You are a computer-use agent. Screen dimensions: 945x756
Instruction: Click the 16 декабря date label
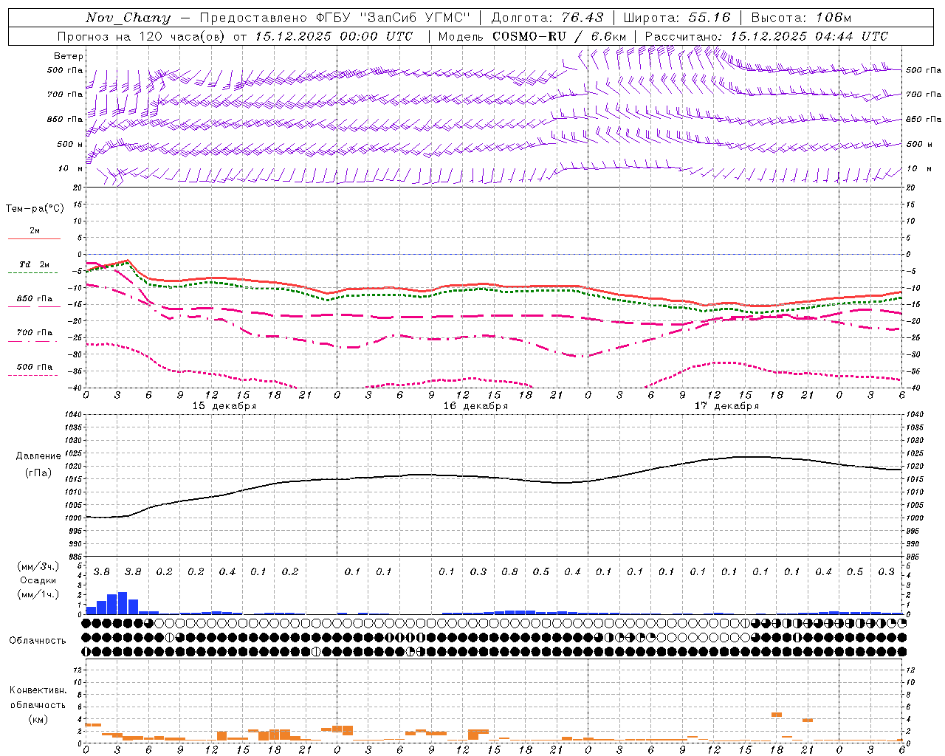[475, 406]
